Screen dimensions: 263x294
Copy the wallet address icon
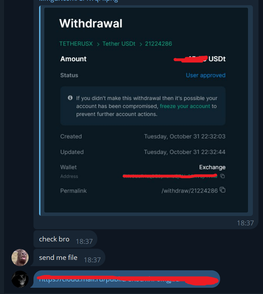[x=223, y=176]
